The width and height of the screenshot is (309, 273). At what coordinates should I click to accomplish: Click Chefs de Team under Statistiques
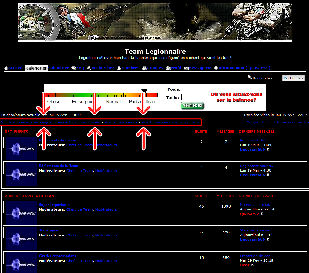click(79, 235)
